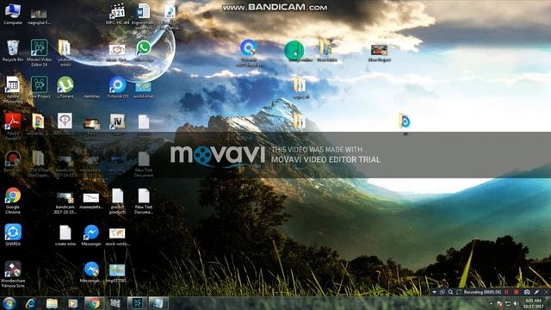This screenshot has width=551, height=310.
Task: Open the Movavi New Project file
Action: point(39,87)
